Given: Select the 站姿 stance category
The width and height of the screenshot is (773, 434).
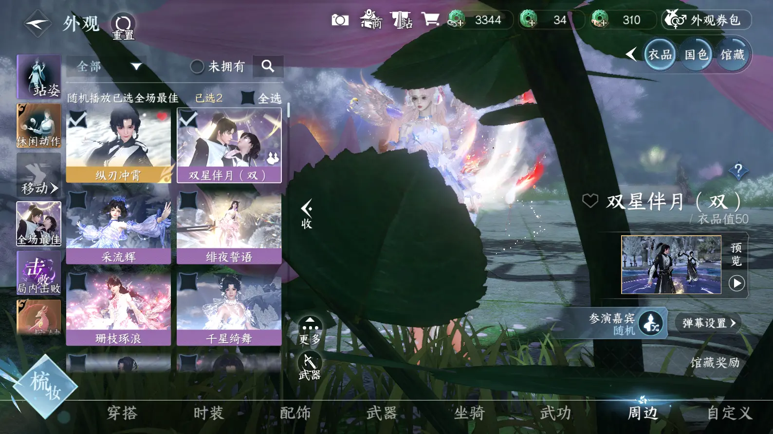Looking at the screenshot, I should 39,77.
